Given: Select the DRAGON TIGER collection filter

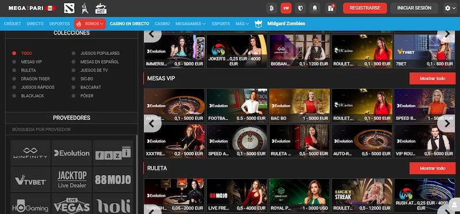Looking at the screenshot, I should click(x=31, y=79).
